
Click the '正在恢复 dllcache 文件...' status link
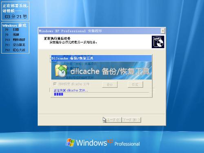[x=71, y=90]
